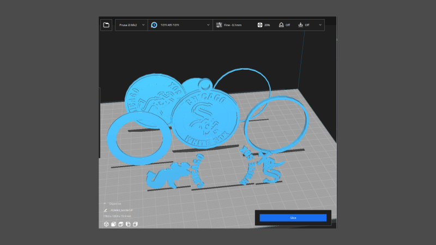Viewport: 436px width, 245px height.
Task: Select the 3D perspective view cube icon
Action: click(x=106, y=224)
